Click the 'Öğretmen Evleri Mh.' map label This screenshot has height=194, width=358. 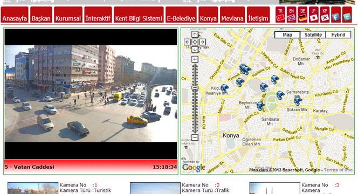[251, 142]
